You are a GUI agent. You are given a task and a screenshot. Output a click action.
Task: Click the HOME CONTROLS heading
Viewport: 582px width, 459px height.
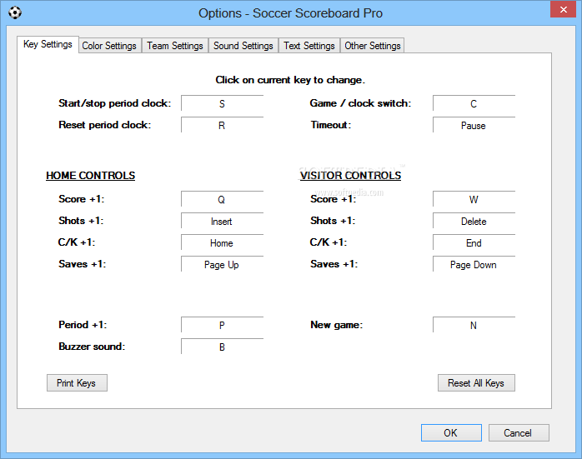coord(91,176)
